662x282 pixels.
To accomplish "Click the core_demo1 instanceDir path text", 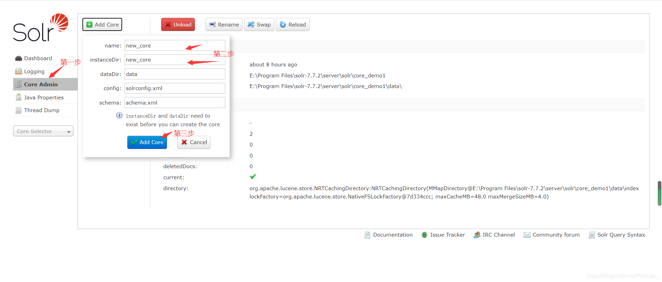I will pyautogui.click(x=317, y=75).
